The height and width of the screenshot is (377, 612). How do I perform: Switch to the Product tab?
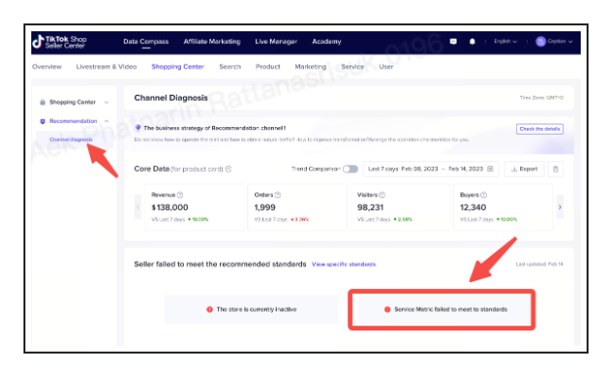[x=268, y=66]
